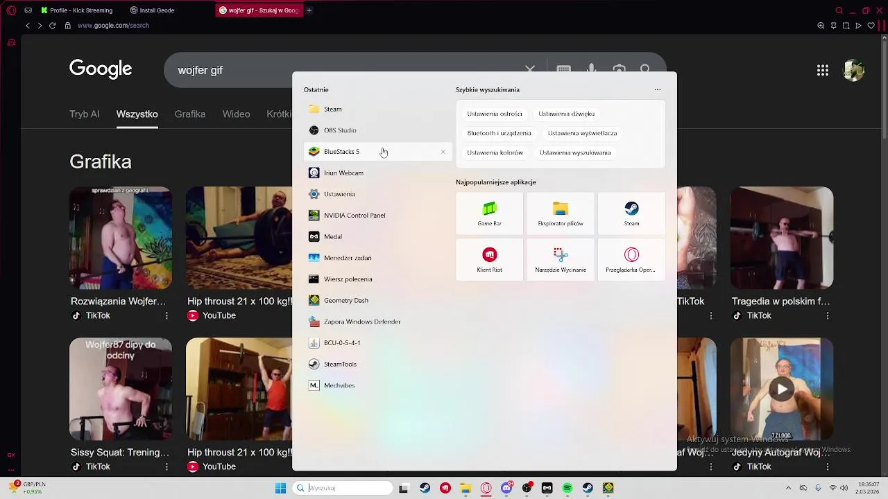This screenshot has width=888, height=499.
Task: Launch SteamTools from recent list
Action: click(378, 364)
